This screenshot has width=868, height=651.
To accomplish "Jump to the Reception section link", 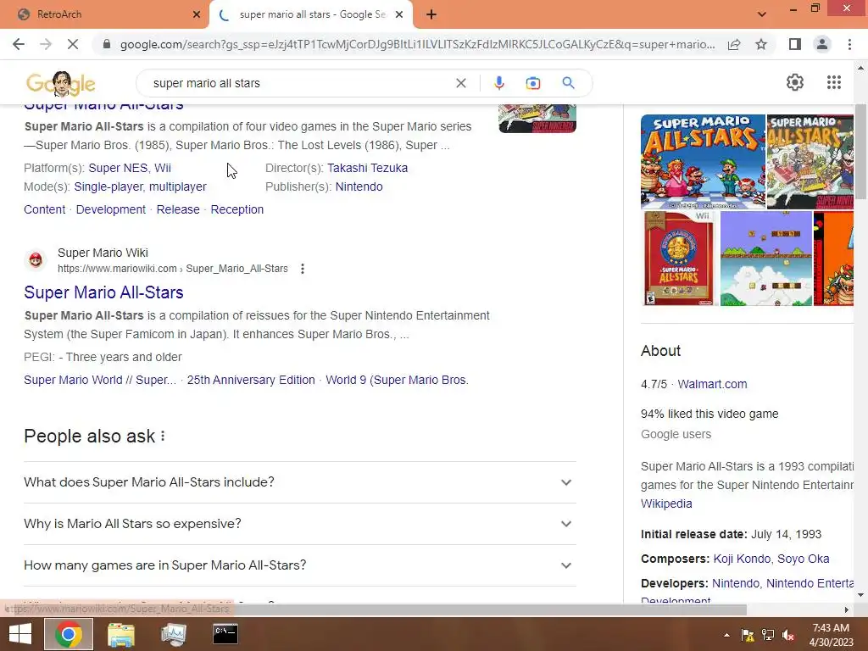I will pyautogui.click(x=237, y=209).
